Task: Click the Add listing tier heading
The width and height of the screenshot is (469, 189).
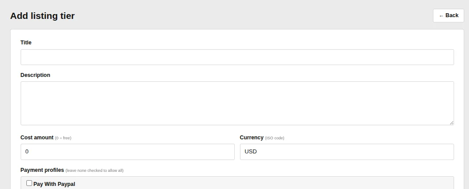Action: pyautogui.click(x=43, y=16)
